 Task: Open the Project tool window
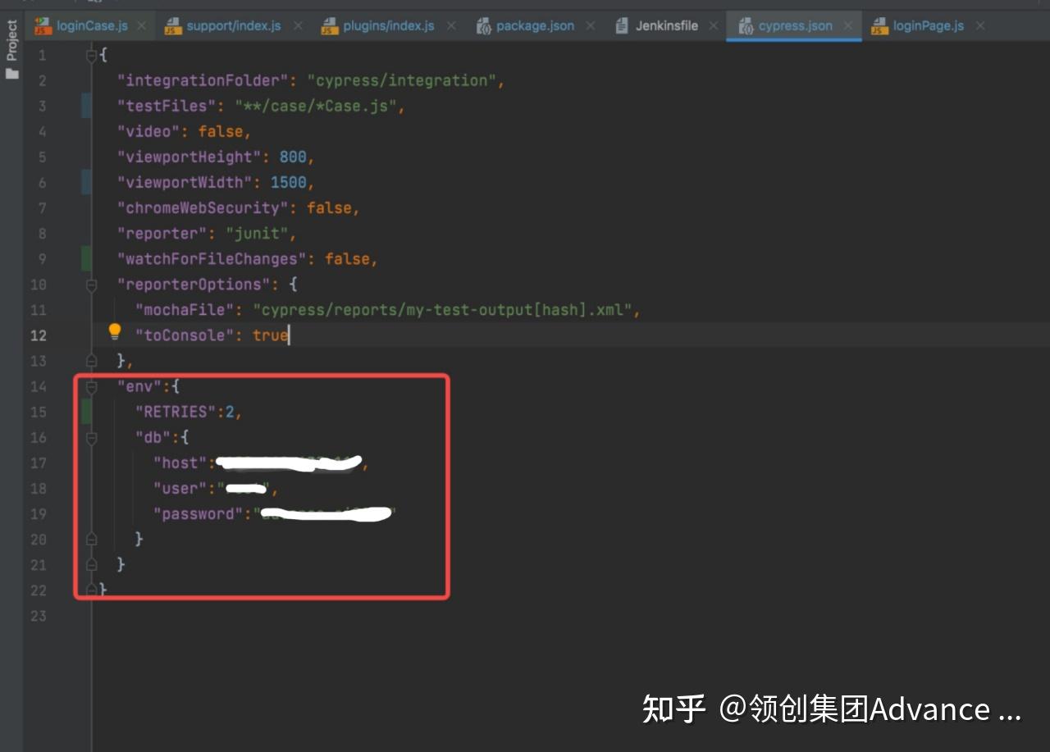coord(11,49)
